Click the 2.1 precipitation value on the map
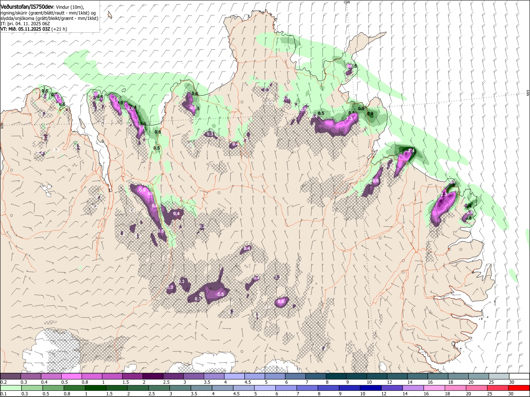The height and width of the screenshot is (397, 530). pyautogui.click(x=412, y=150)
